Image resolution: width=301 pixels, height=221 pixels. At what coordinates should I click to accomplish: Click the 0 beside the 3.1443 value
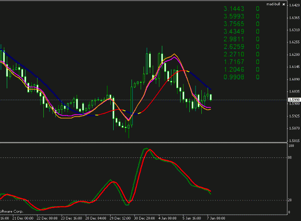(258, 9)
